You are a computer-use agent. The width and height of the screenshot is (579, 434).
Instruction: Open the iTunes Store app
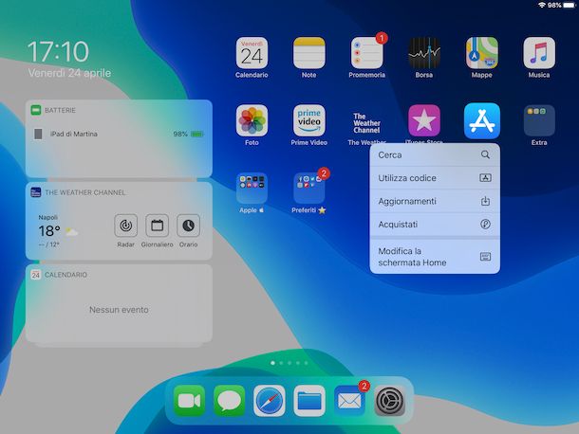click(x=424, y=120)
